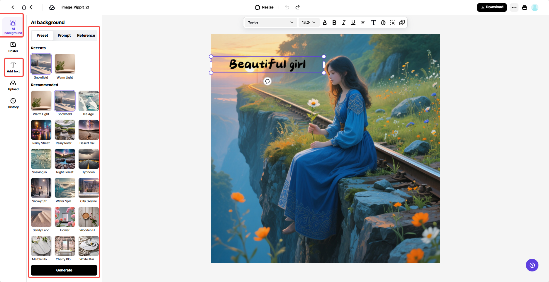The image size is (549, 282).
Task: Open the Thrive font dropdown
Action: click(x=270, y=22)
